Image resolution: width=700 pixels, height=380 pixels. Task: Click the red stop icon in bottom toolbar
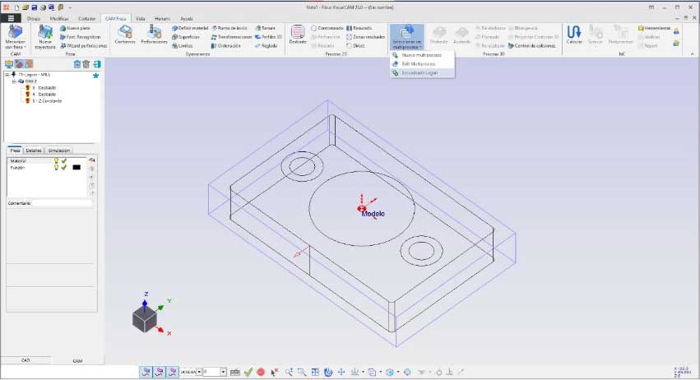261,372
